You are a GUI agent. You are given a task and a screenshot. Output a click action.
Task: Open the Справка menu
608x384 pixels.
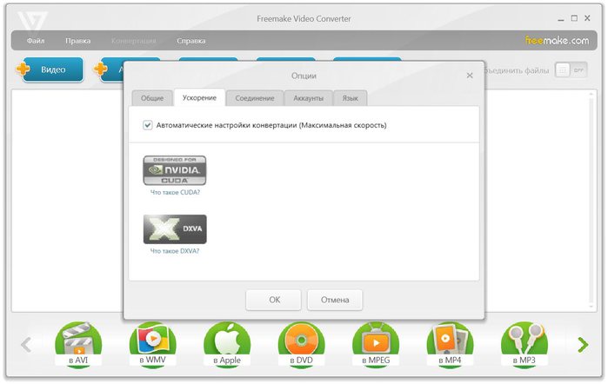click(191, 41)
